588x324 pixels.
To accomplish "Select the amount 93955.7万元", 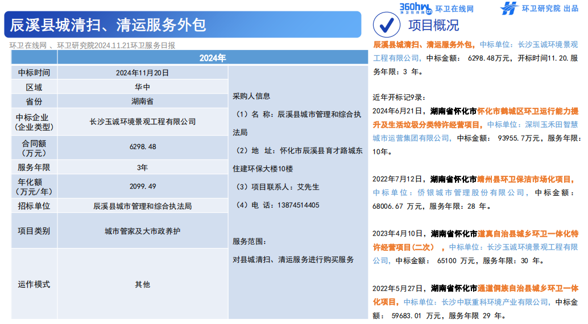I will [519, 138].
